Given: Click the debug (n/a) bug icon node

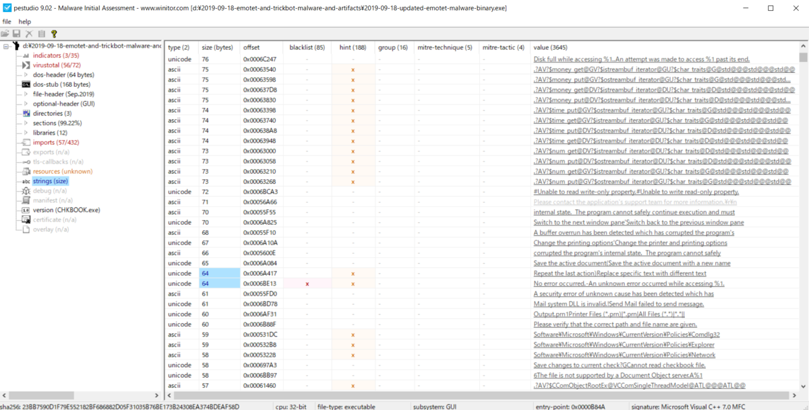Looking at the screenshot, I should 26,191.
